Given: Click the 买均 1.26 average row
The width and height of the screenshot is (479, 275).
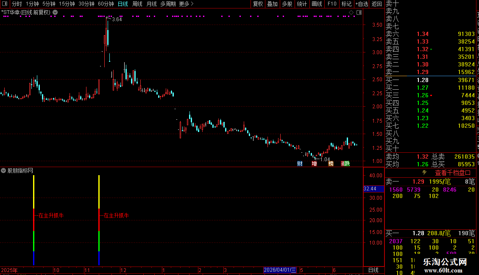Looking at the screenshot, I should 407,164.
